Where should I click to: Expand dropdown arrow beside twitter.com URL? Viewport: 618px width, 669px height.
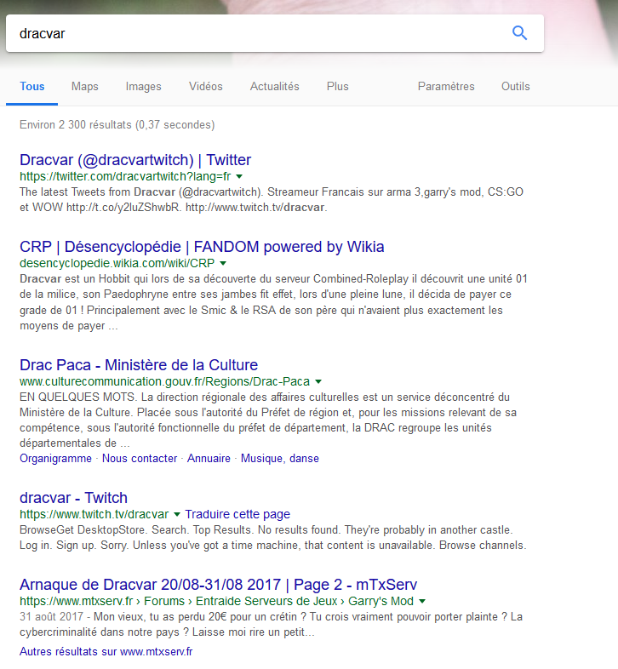239,177
